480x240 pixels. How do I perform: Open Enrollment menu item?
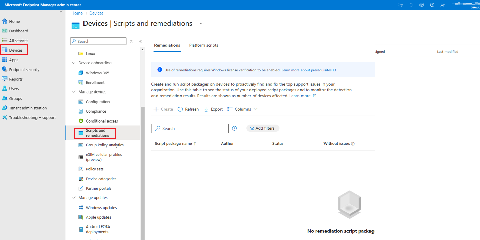95,82
